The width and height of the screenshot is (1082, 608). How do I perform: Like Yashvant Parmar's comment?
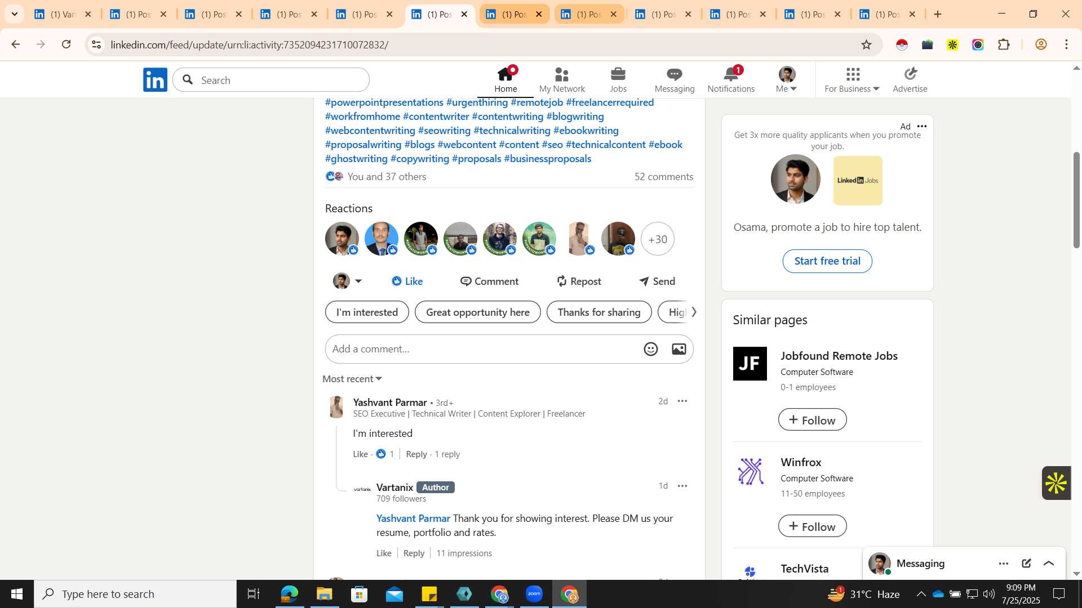[360, 454]
